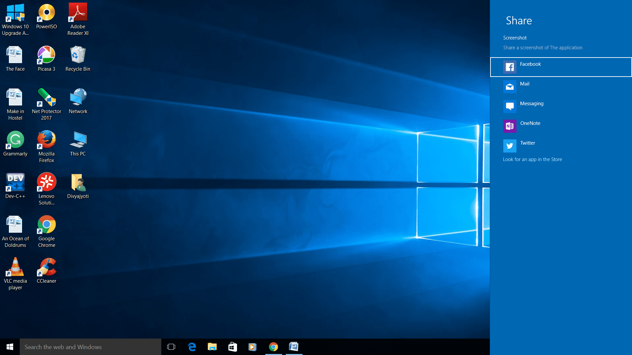Open Windows Store from taskbar
The width and height of the screenshot is (632, 355).
232,347
